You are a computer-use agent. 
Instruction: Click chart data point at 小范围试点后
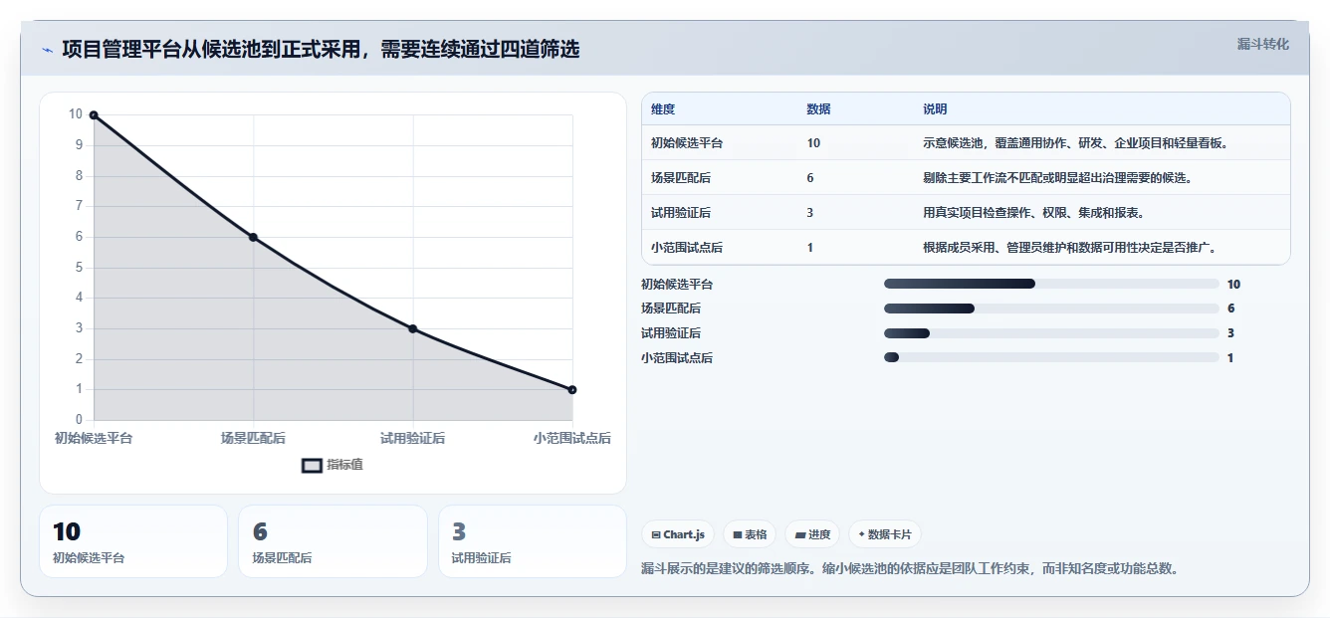tap(572, 390)
